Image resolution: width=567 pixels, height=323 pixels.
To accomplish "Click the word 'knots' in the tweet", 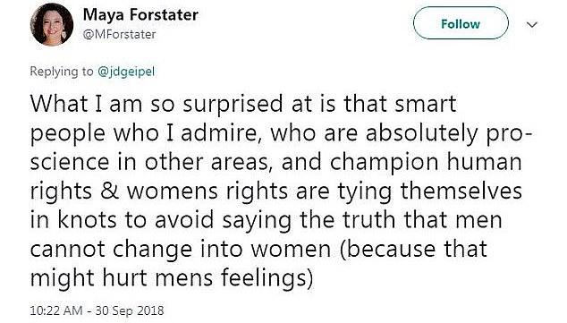I will (87, 220).
